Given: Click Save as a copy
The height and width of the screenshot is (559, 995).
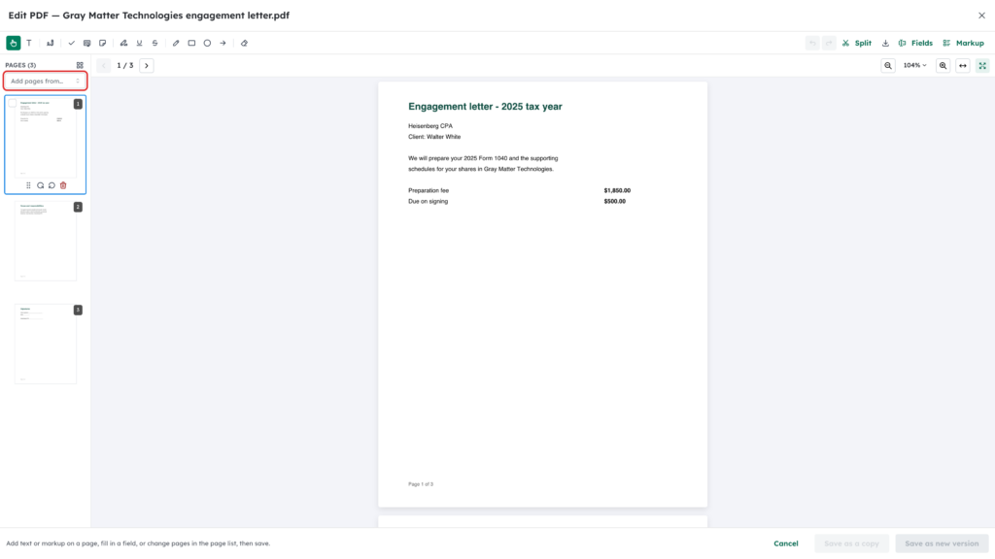Looking at the screenshot, I should coord(851,543).
